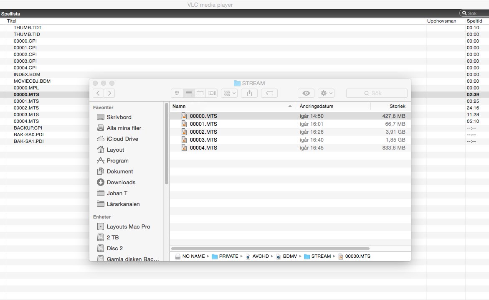Open Downloads in Finder sidebar
Viewport: 489px width, 300px height.
(x=121, y=182)
